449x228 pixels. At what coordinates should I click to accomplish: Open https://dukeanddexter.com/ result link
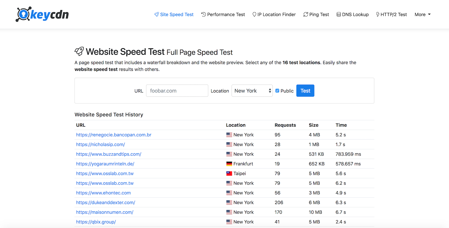pyautogui.click(x=106, y=203)
